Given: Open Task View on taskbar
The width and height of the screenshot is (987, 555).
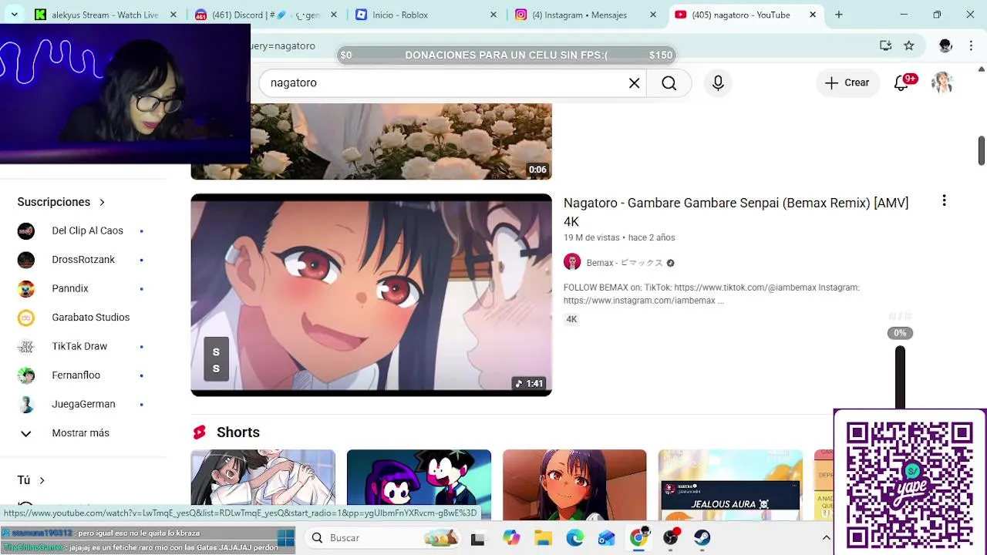Looking at the screenshot, I should pos(477,538).
